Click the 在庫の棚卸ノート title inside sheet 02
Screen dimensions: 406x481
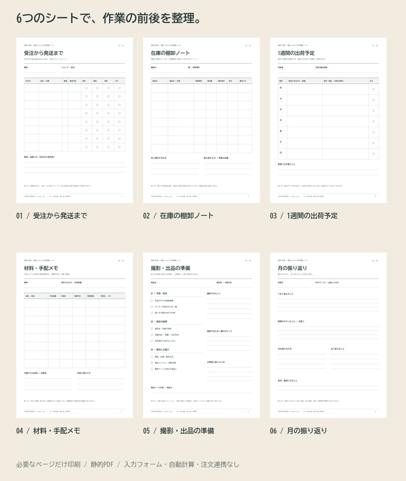[170, 53]
